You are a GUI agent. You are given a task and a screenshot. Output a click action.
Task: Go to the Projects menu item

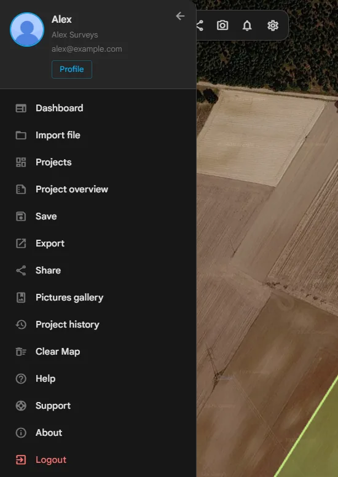coord(53,162)
